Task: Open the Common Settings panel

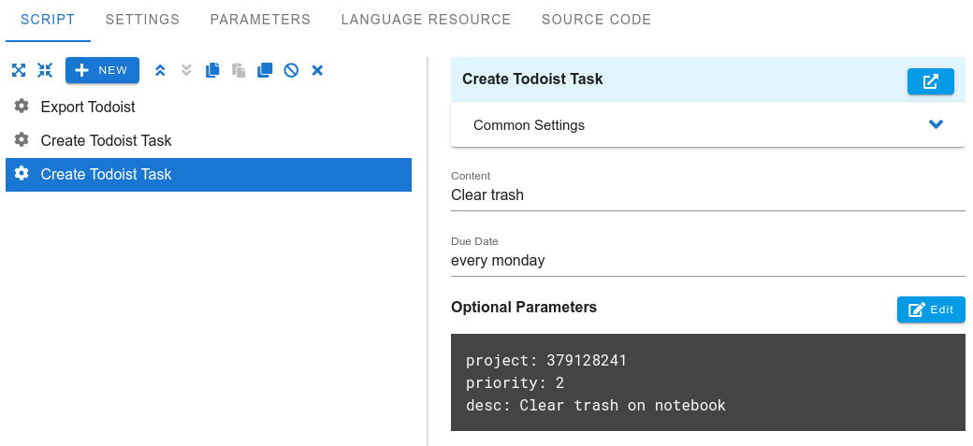Action: pos(708,124)
